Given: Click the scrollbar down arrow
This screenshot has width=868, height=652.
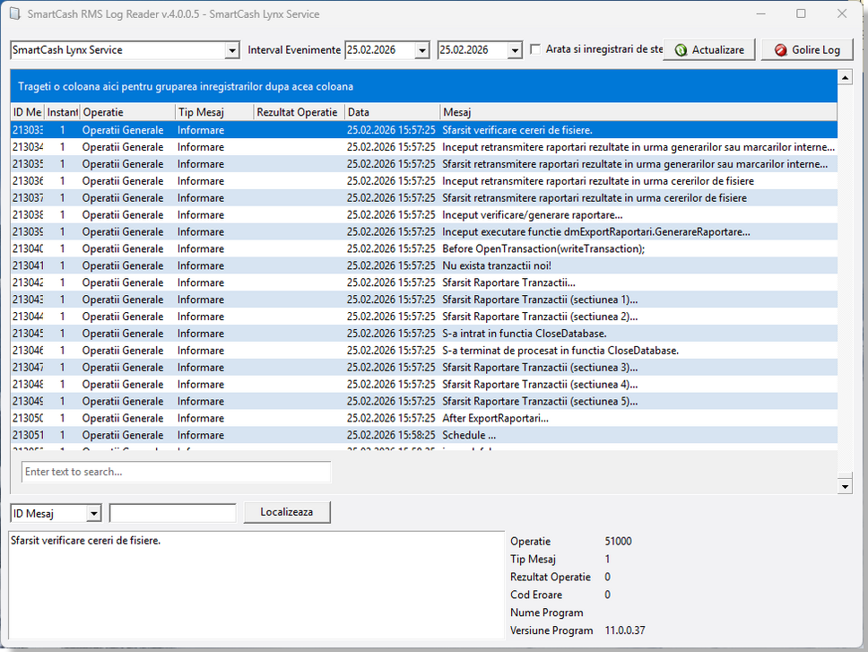Looking at the screenshot, I should click(845, 487).
